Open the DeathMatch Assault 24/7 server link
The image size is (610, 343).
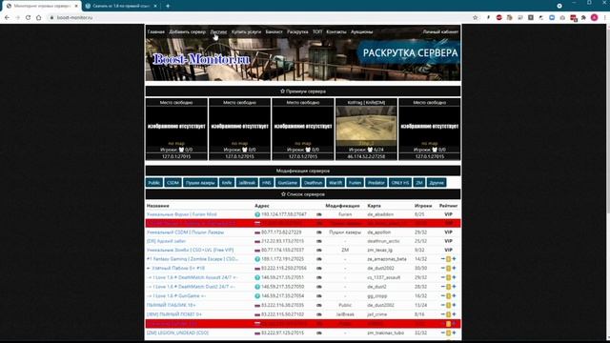point(192,277)
